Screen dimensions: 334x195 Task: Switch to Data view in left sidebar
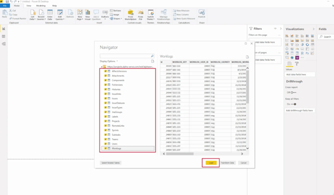[4, 36]
